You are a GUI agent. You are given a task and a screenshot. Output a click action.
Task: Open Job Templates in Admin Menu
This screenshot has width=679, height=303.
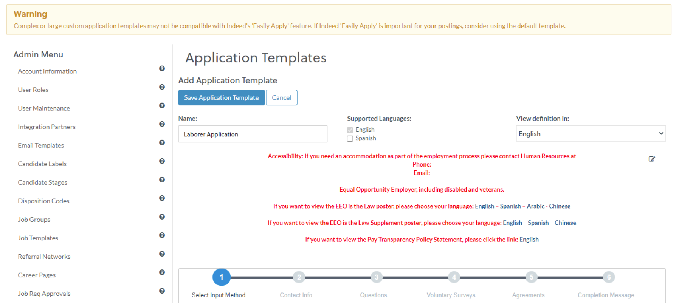[38, 238]
